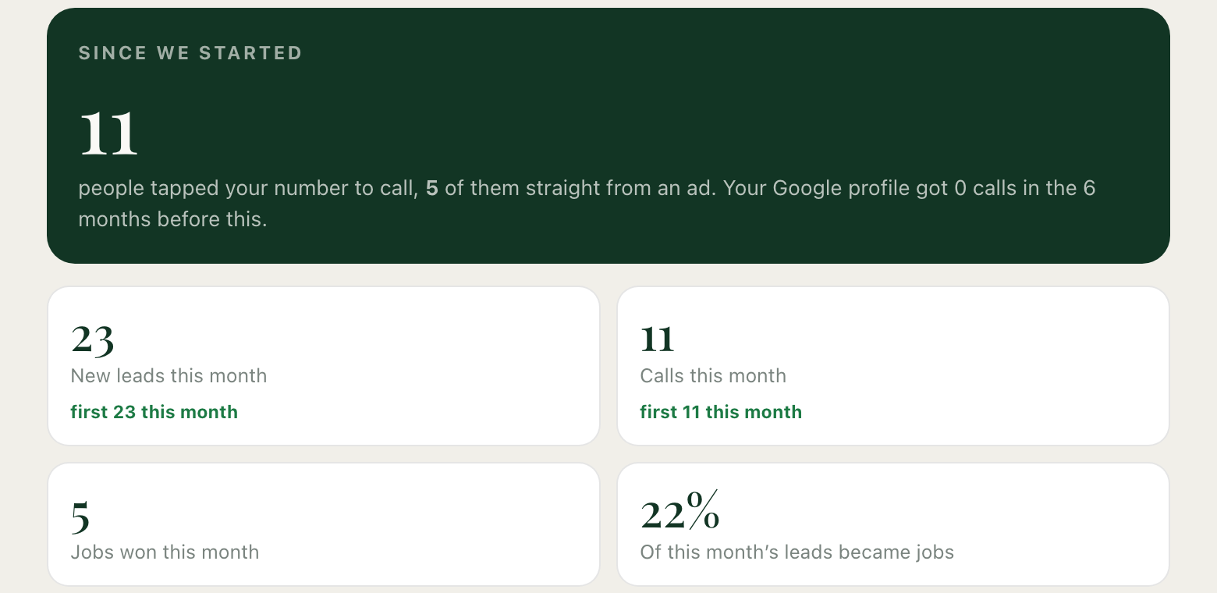Screen dimensions: 1217x593
Task: Click text 'people tapped your number to call'
Action: (x=247, y=188)
